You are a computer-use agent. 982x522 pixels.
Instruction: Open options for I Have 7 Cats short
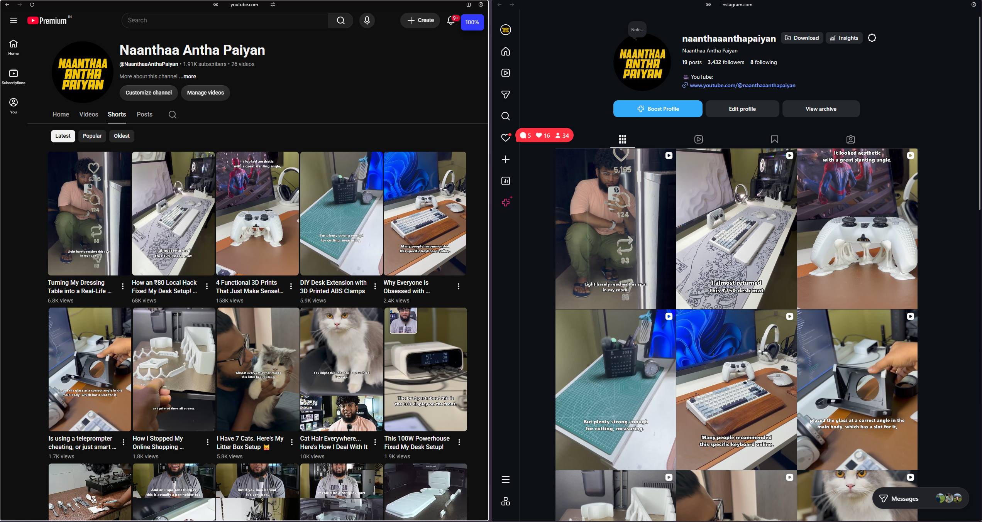click(x=292, y=442)
